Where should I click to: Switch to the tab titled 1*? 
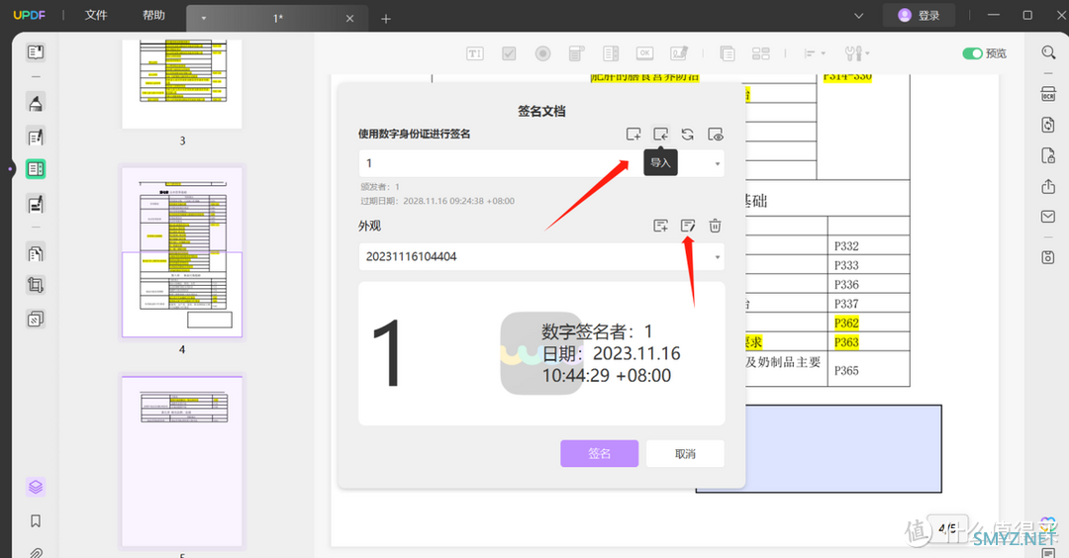pos(277,19)
